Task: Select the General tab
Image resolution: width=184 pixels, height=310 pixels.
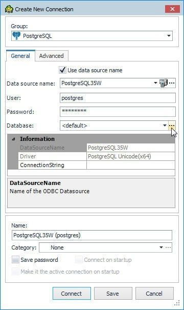Action: (20, 56)
